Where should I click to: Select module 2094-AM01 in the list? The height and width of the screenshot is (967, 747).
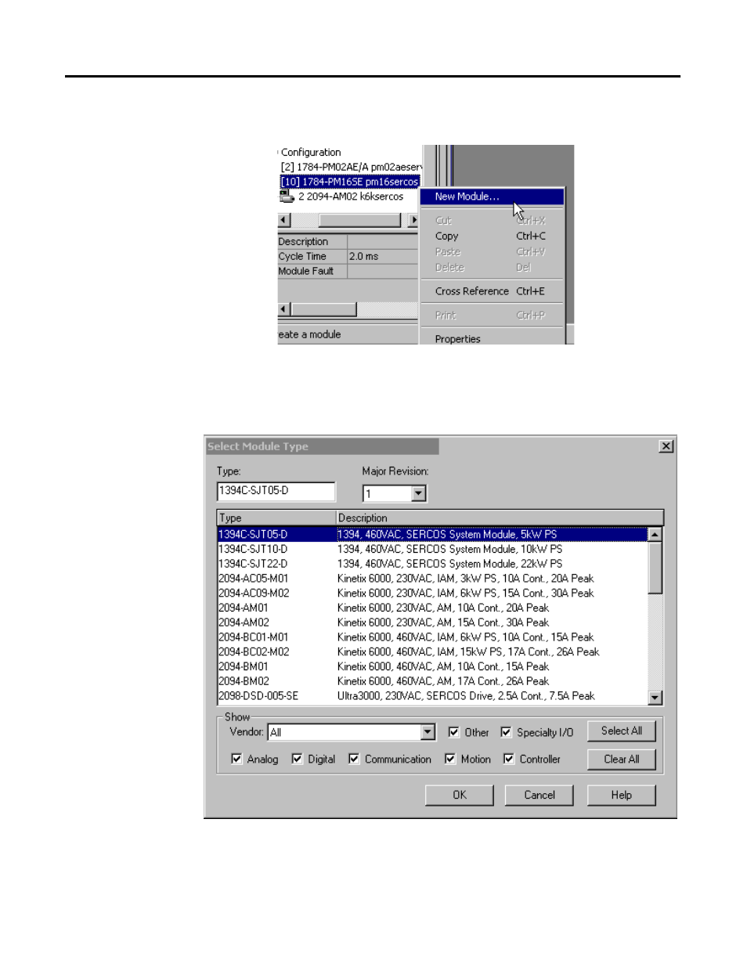point(432,608)
